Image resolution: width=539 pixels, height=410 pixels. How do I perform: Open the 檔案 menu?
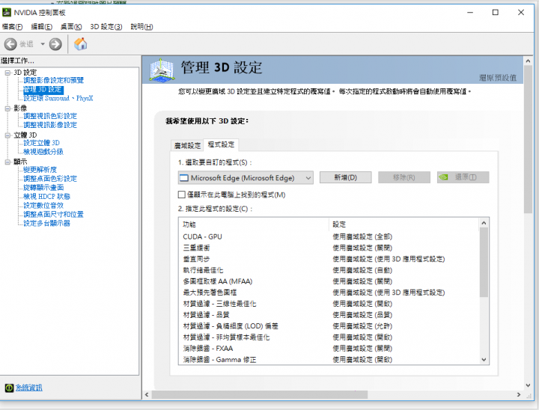pos(13,27)
